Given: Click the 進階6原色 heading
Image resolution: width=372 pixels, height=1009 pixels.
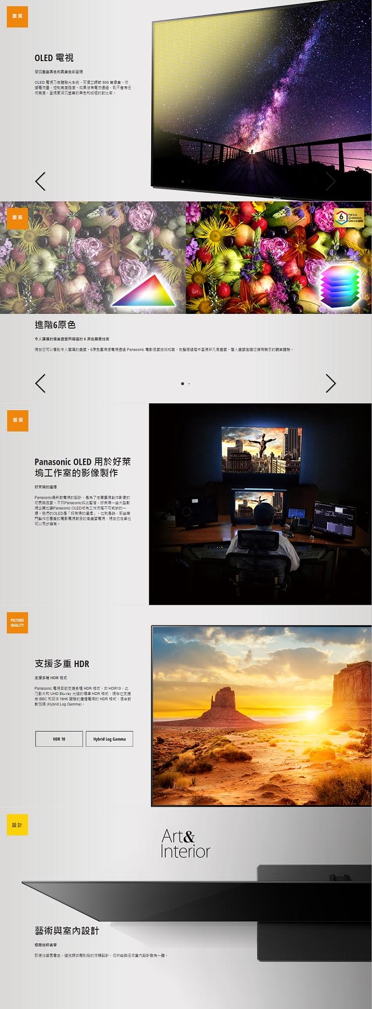Looking at the screenshot, I should [55, 324].
